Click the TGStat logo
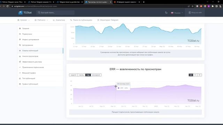 (x=25, y=12)
